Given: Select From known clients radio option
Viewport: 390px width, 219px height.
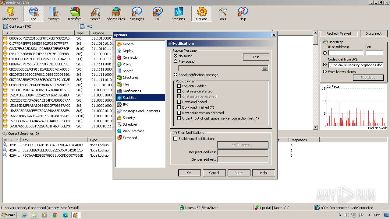Looking at the screenshot, I should coord(325,72).
